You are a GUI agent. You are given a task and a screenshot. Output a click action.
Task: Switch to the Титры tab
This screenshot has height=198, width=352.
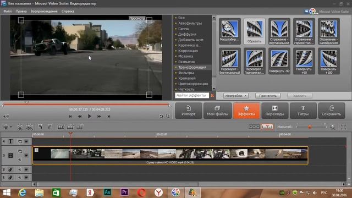pyautogui.click(x=303, y=111)
